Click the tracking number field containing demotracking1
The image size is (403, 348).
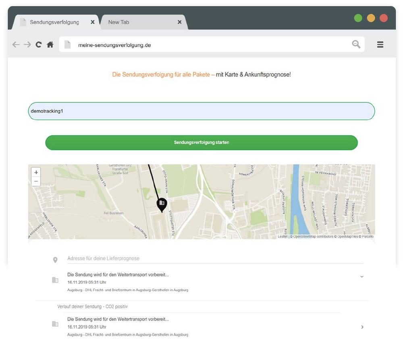(x=201, y=111)
